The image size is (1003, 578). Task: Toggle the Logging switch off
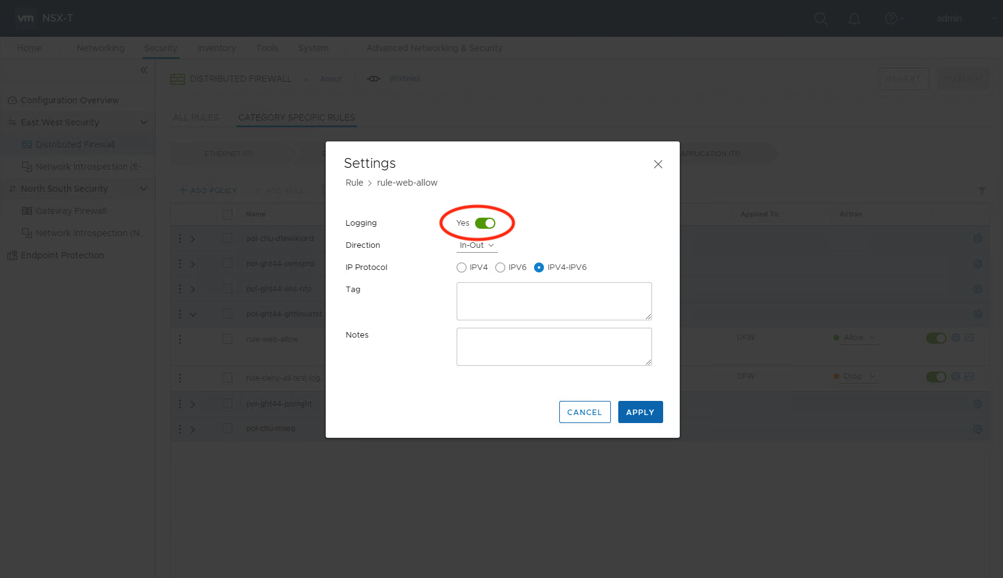[x=485, y=223]
